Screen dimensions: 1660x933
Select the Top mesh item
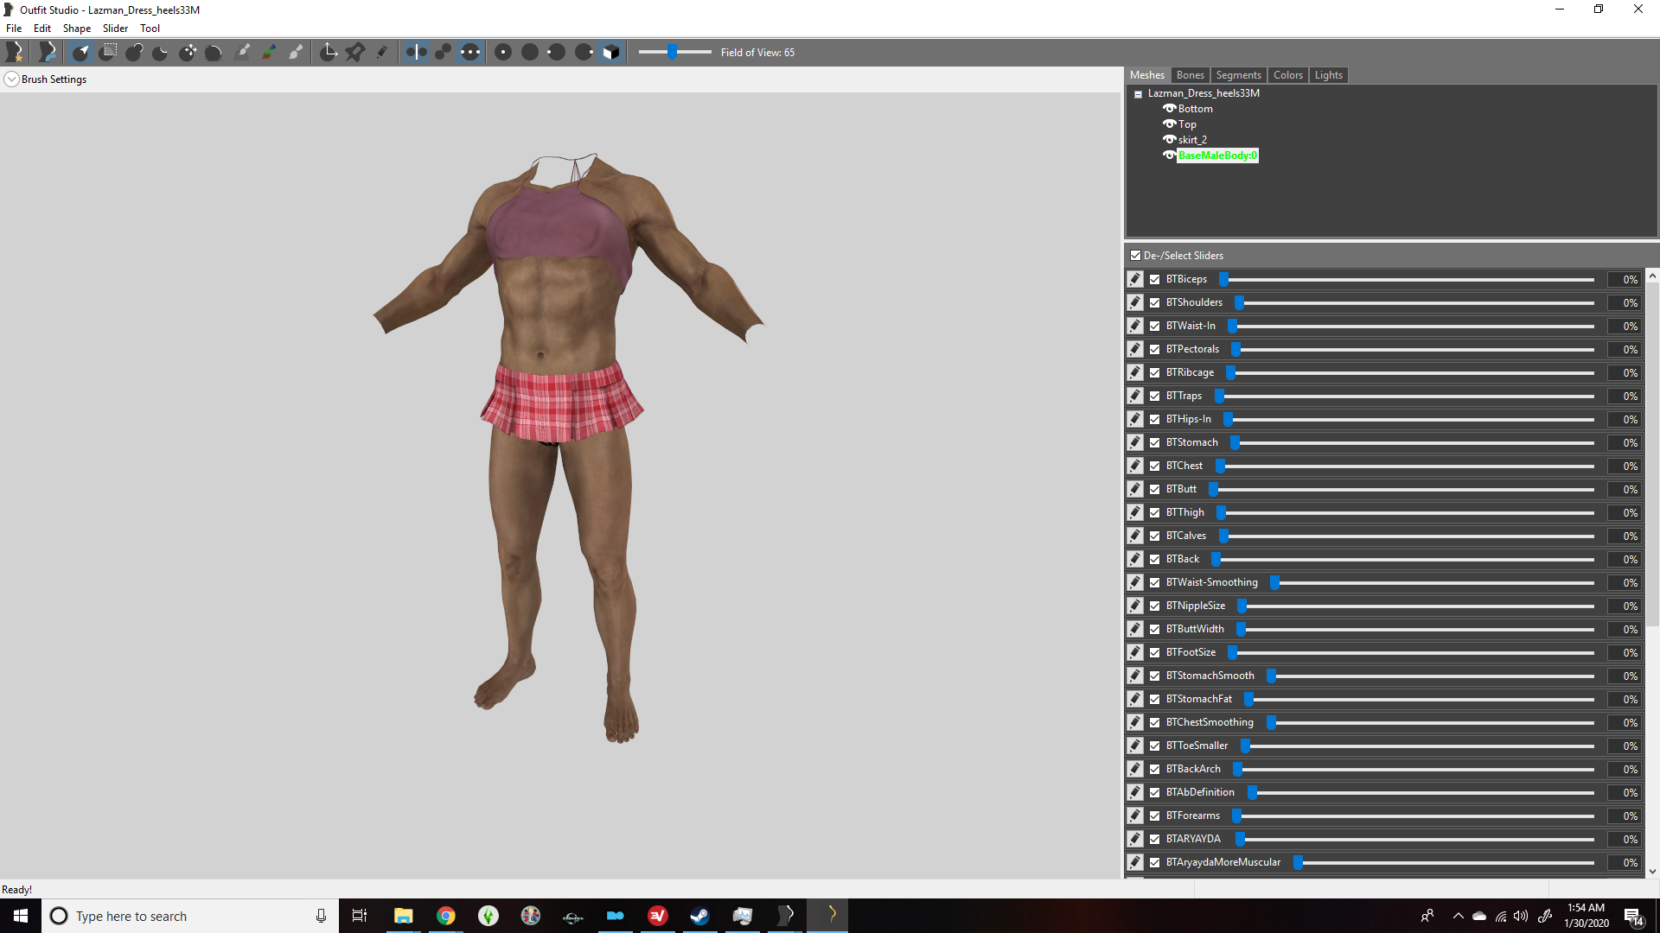(1187, 124)
